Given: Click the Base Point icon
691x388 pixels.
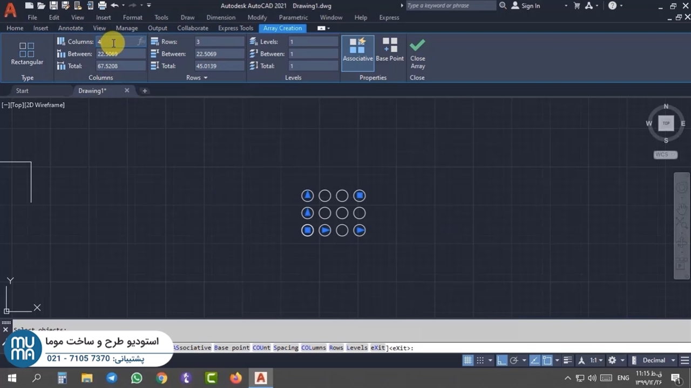Looking at the screenshot, I should click(x=390, y=45).
